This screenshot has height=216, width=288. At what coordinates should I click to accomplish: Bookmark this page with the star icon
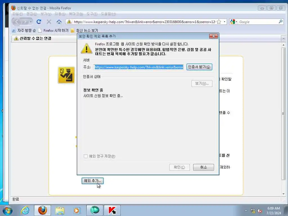pos(219,22)
